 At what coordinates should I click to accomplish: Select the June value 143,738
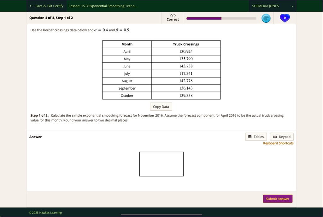pos(186,66)
